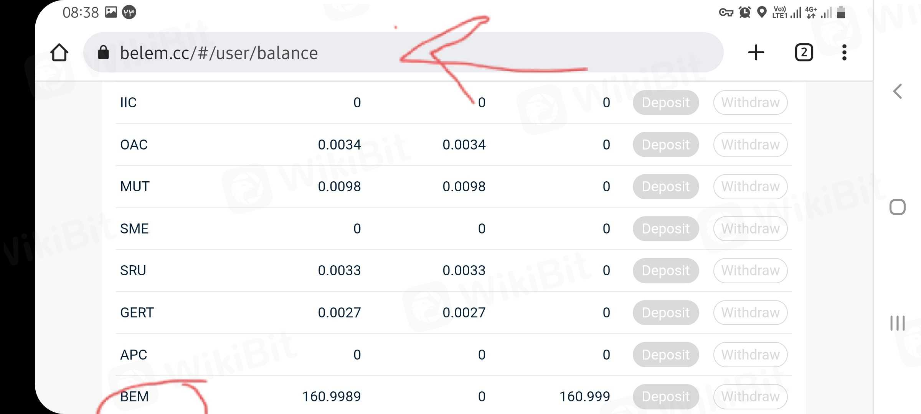921x414 pixels.
Task: Click Deposit for MUT
Action: coord(665,187)
